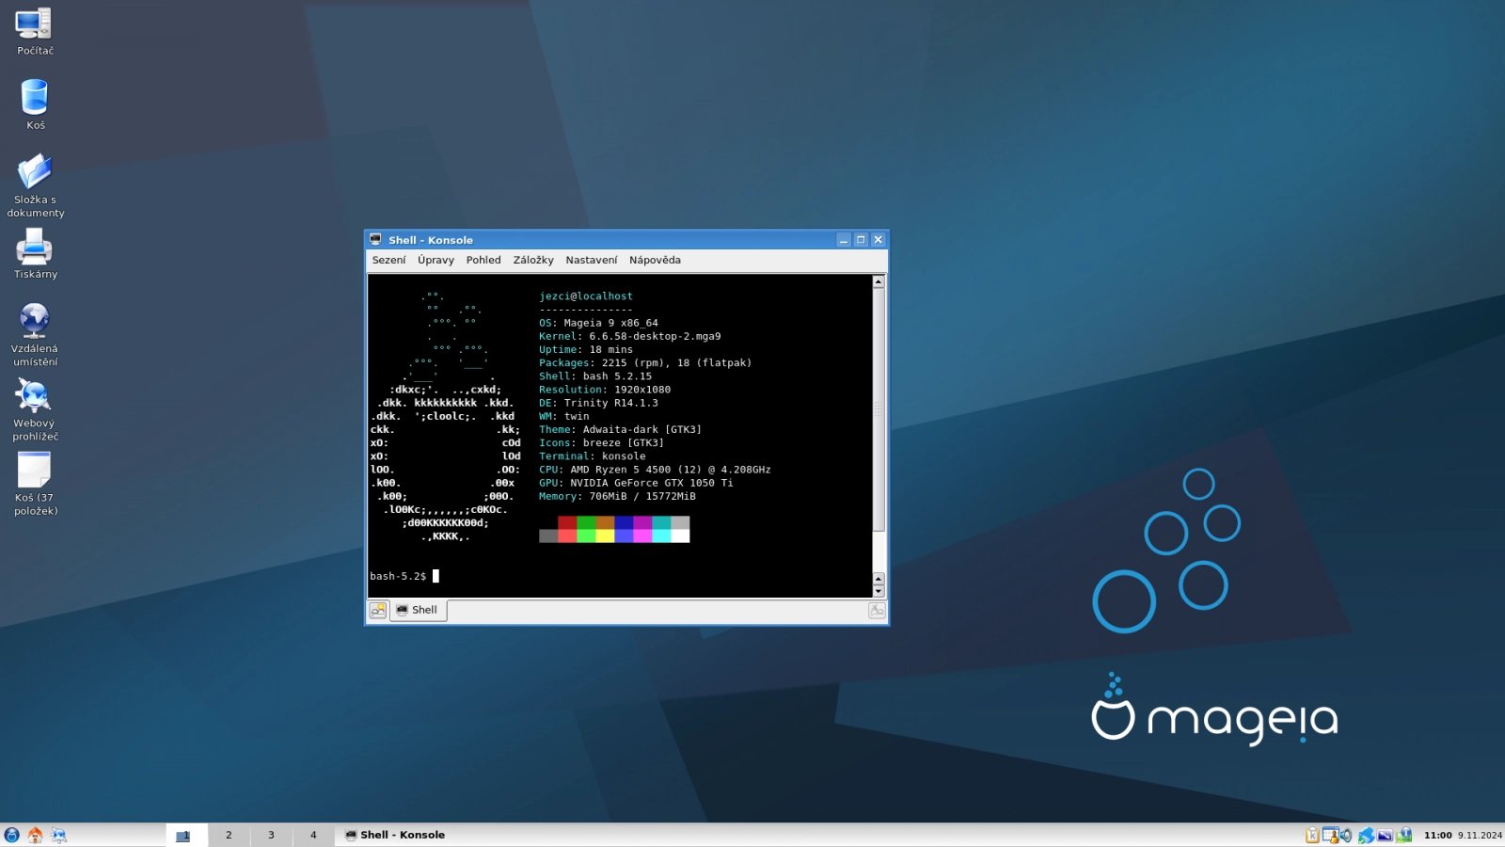Open Vzdálená umístění desktop icon

[35, 334]
